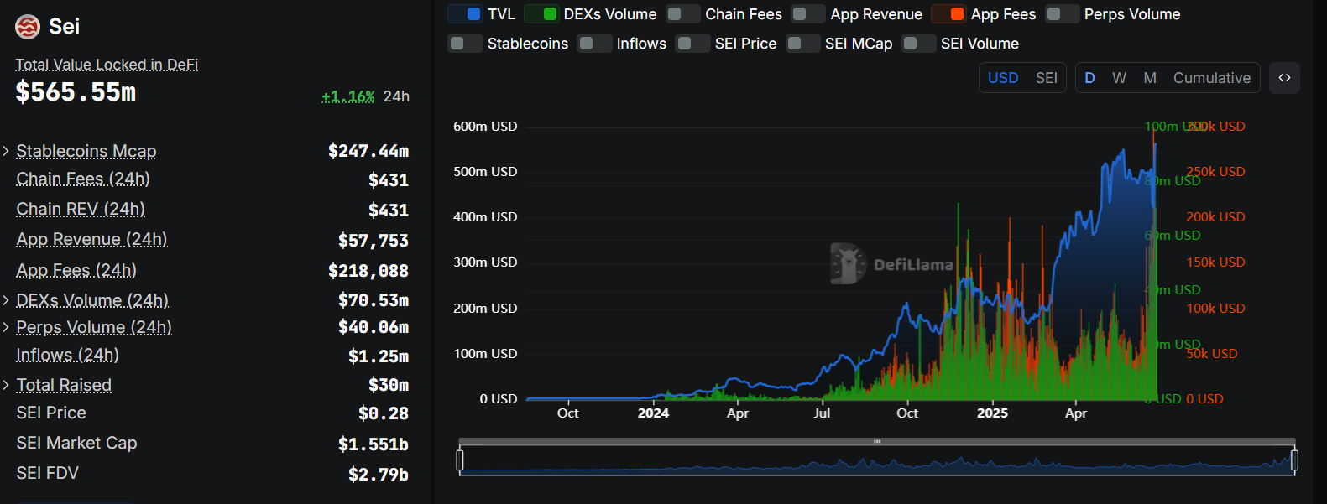Click the Chain REV (24h) label
1327x504 pixels.
(81, 210)
